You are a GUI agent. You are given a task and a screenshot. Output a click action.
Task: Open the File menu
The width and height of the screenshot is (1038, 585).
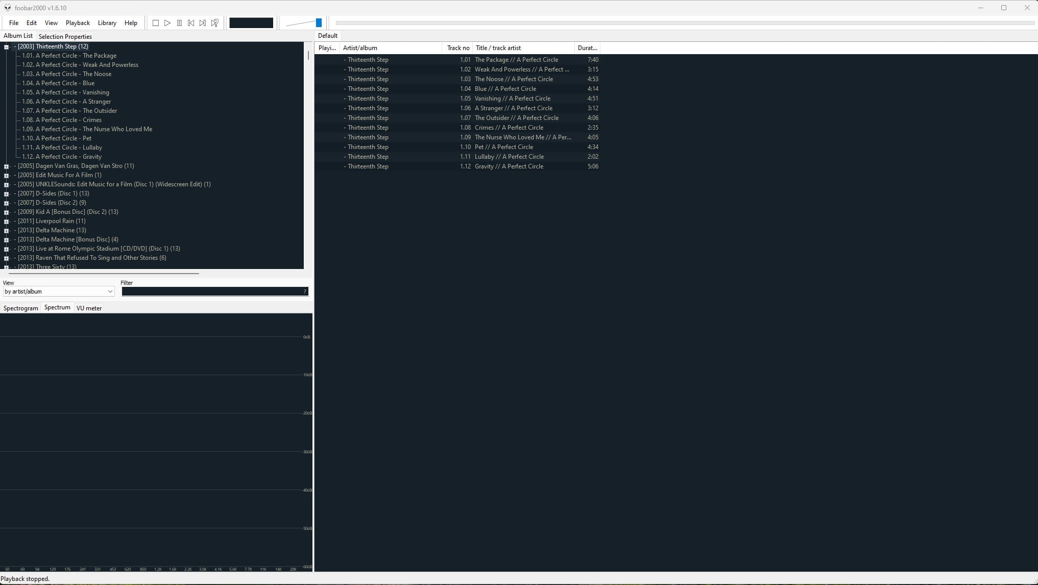pyautogui.click(x=14, y=23)
